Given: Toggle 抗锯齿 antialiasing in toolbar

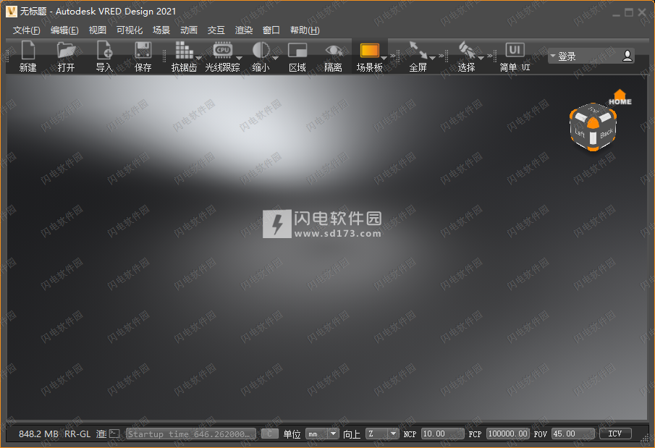Looking at the screenshot, I should pos(183,50).
